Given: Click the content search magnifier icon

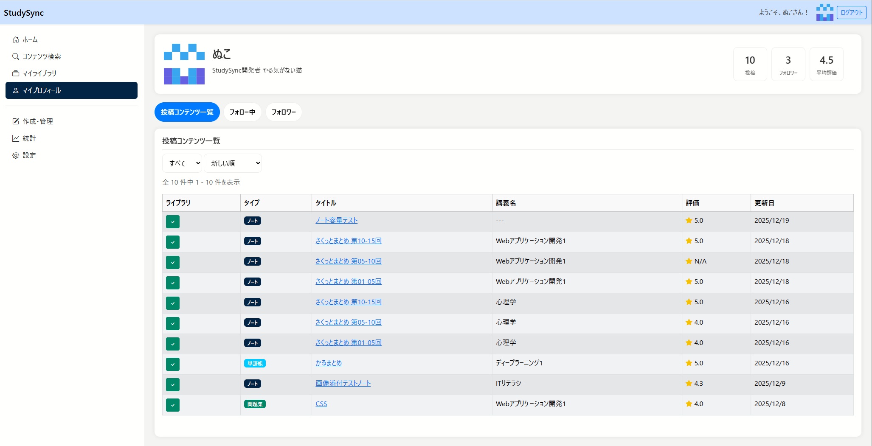Looking at the screenshot, I should point(16,56).
